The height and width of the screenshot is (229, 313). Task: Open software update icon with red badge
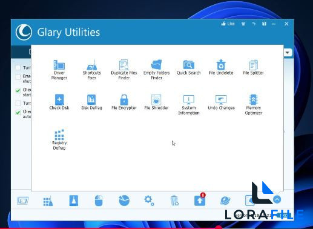point(200,200)
